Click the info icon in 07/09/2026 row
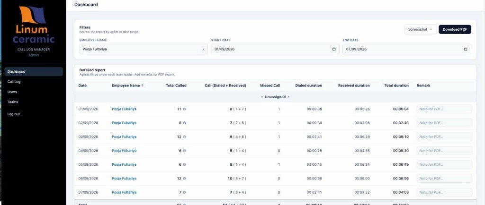The image size is (485, 205). [x=184, y=192]
